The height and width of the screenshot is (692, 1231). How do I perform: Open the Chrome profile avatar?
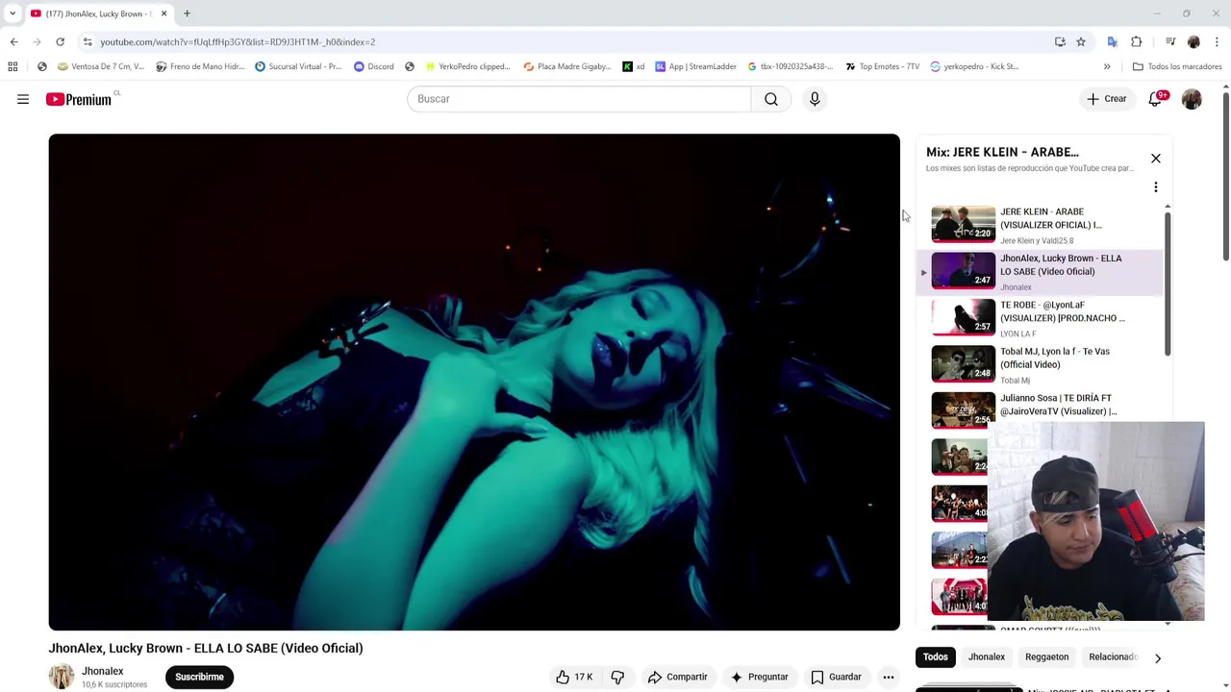[1193, 41]
